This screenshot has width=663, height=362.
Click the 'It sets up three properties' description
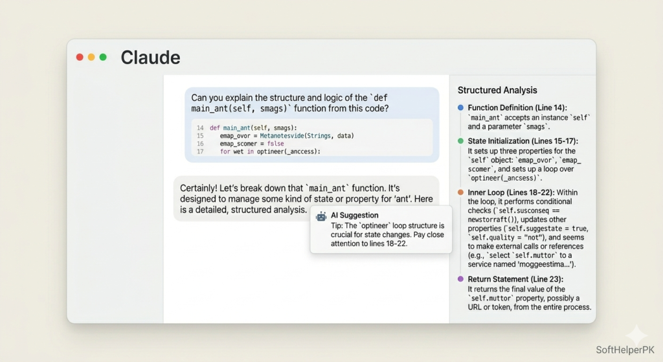click(524, 164)
